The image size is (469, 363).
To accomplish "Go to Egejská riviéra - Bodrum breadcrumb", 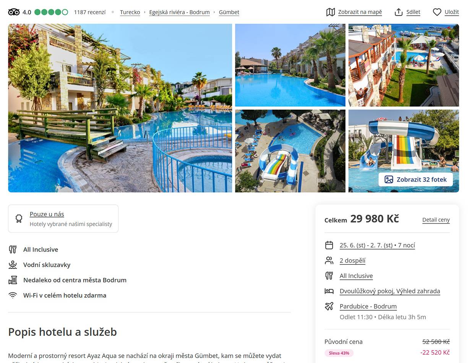I will point(179,12).
